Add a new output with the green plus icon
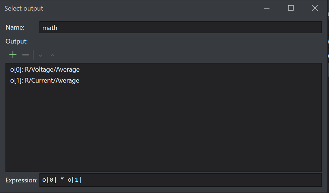 pos(13,55)
